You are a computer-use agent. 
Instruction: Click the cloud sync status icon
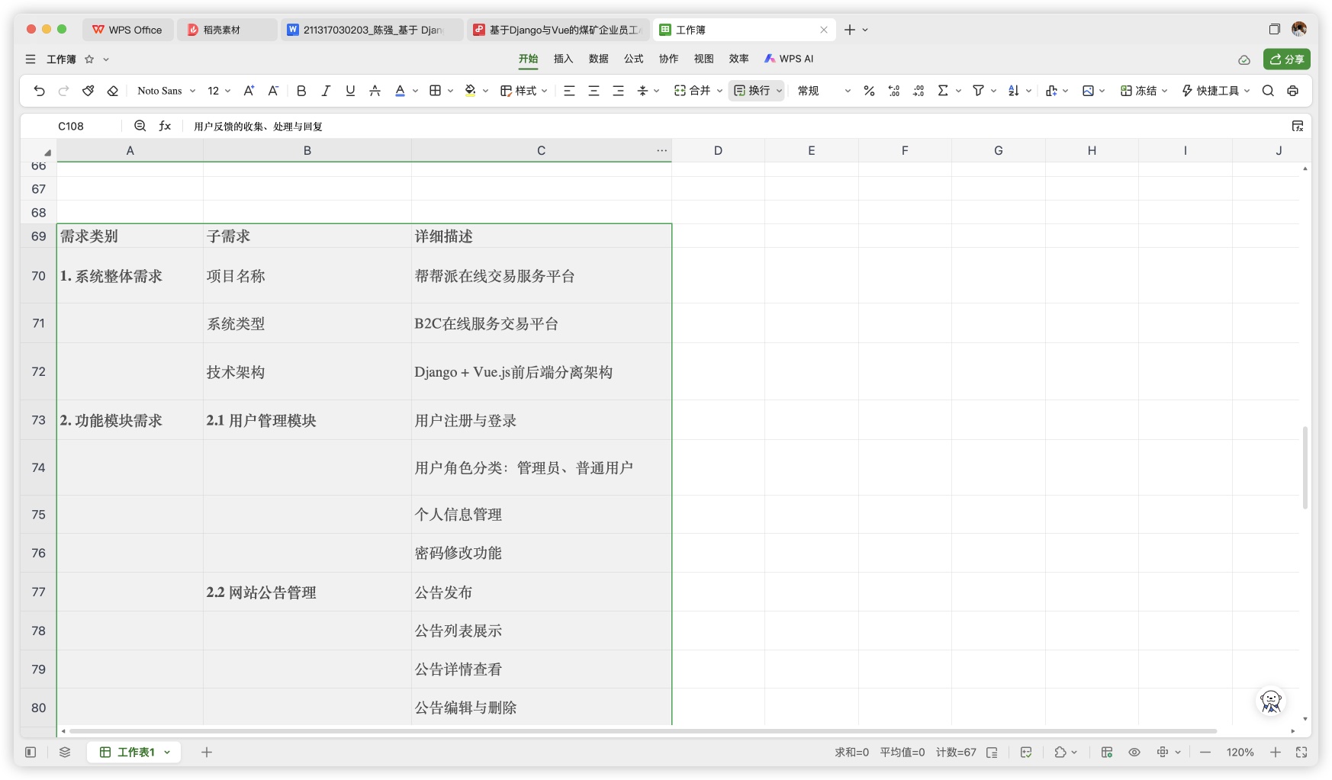[1244, 59]
